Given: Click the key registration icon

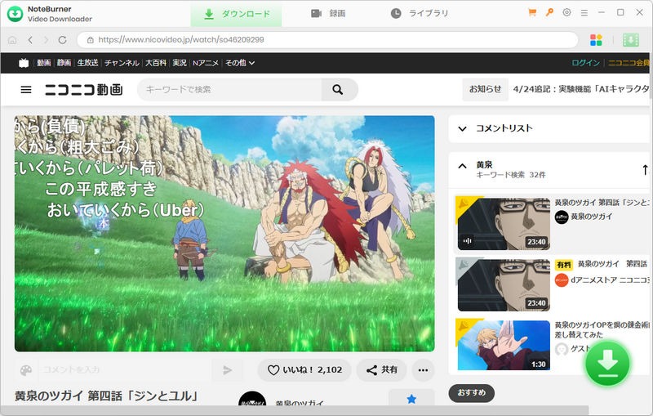Looking at the screenshot, I should 549,12.
